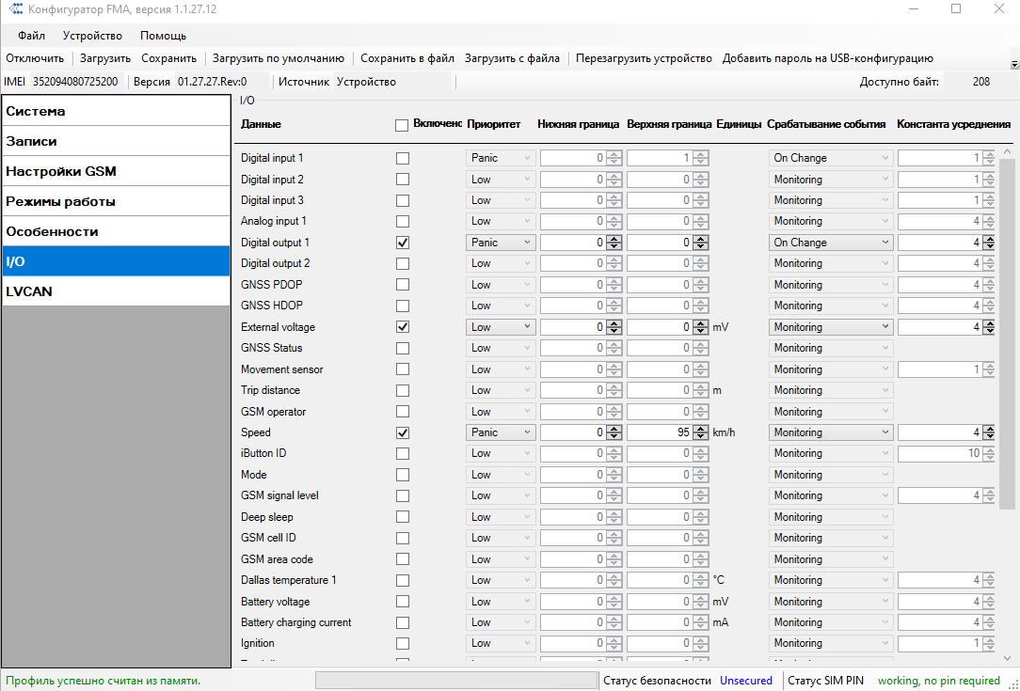
Task: Open the Файл menu
Action: [x=31, y=36]
